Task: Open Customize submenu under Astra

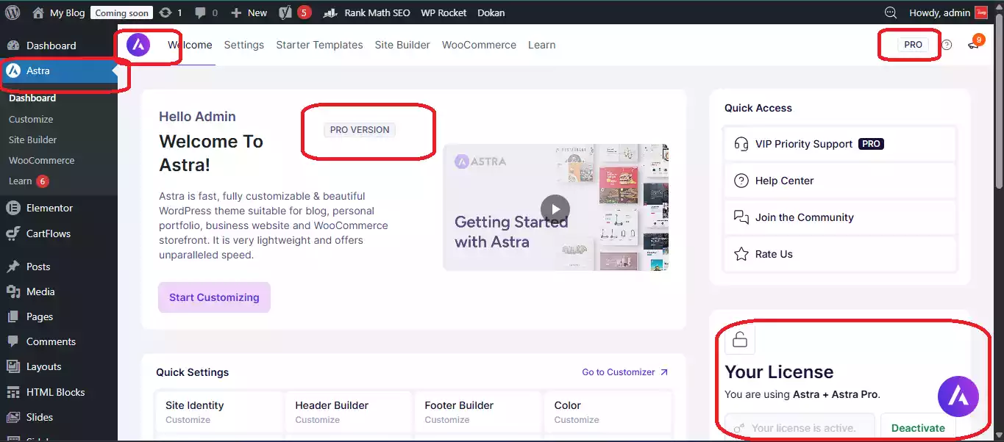Action: point(31,119)
